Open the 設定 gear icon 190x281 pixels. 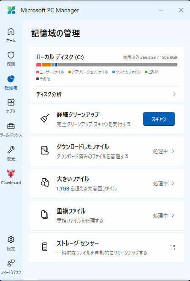coord(11,240)
